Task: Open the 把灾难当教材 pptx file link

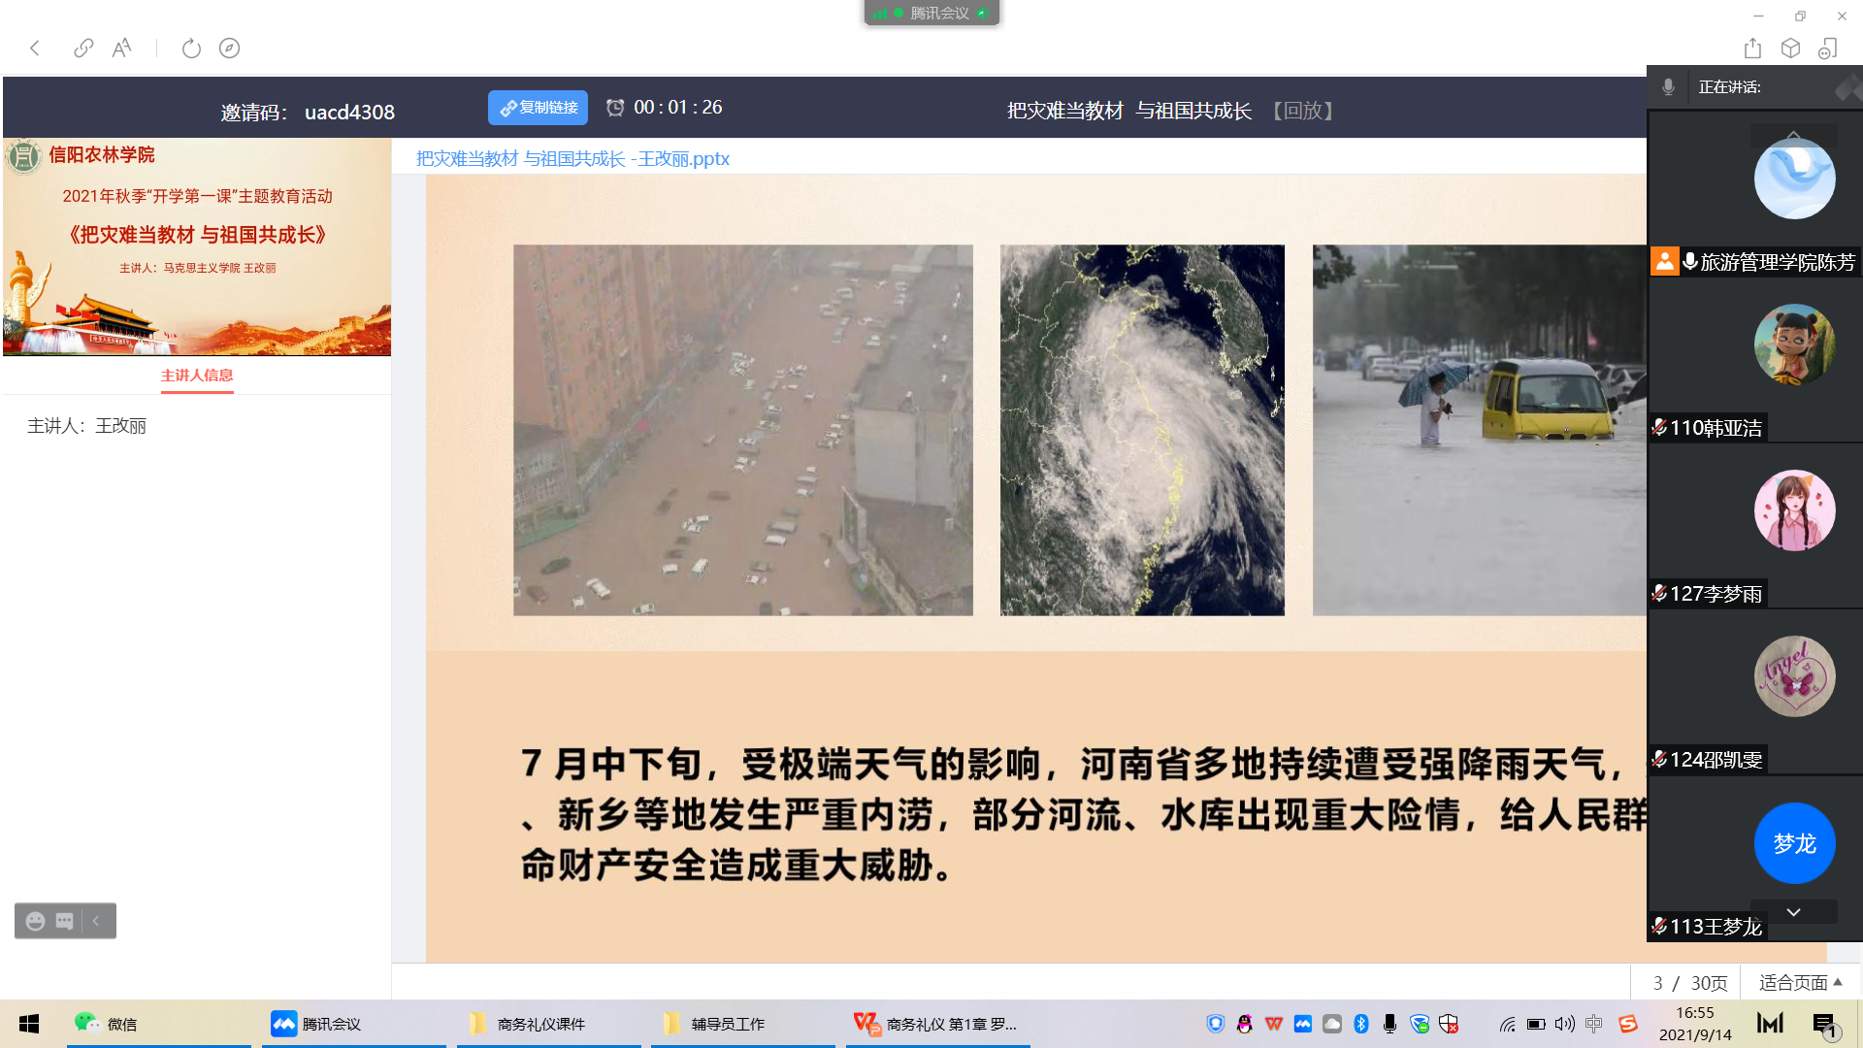Action: (572, 158)
